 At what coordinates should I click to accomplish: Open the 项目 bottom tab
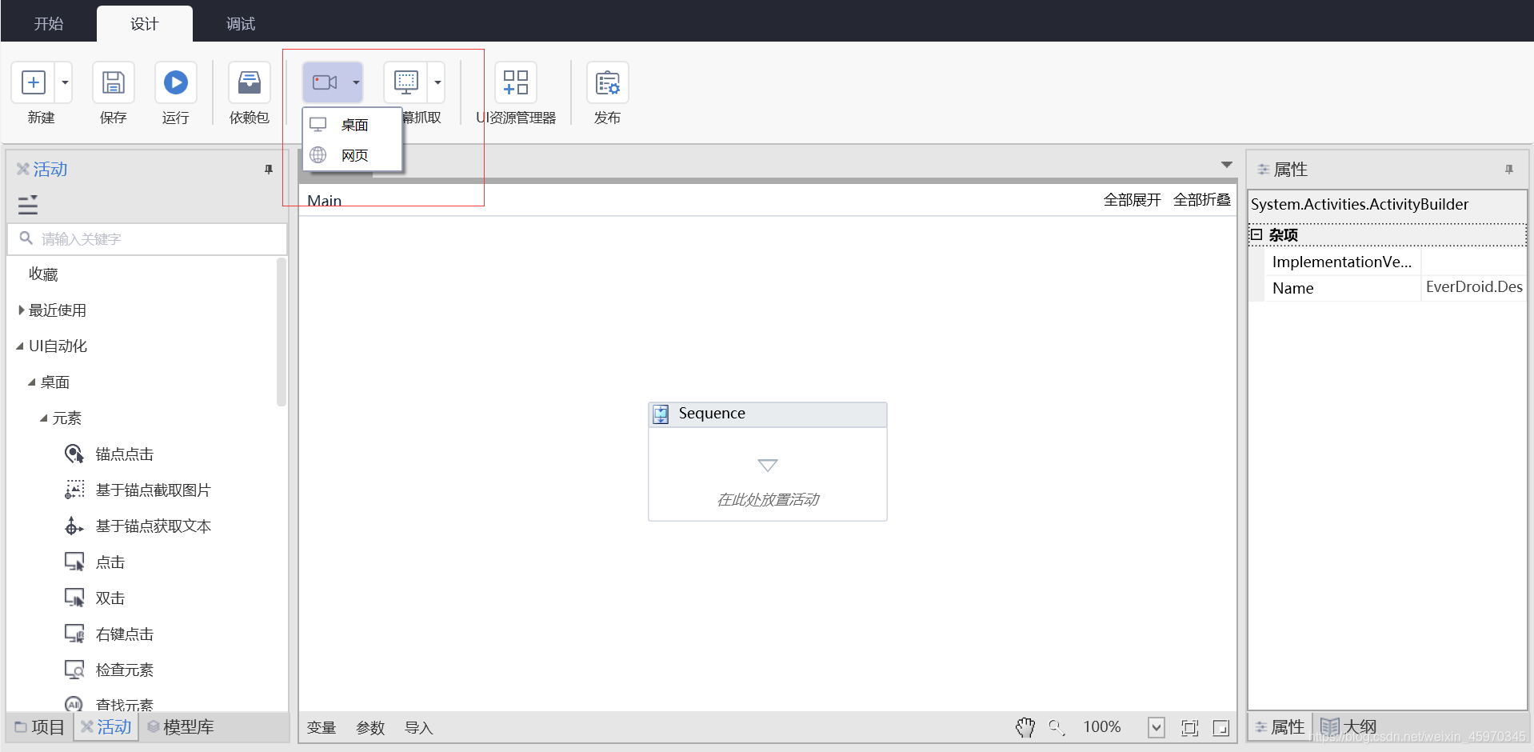[40, 727]
